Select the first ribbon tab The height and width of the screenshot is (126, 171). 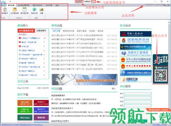pos(11,5)
